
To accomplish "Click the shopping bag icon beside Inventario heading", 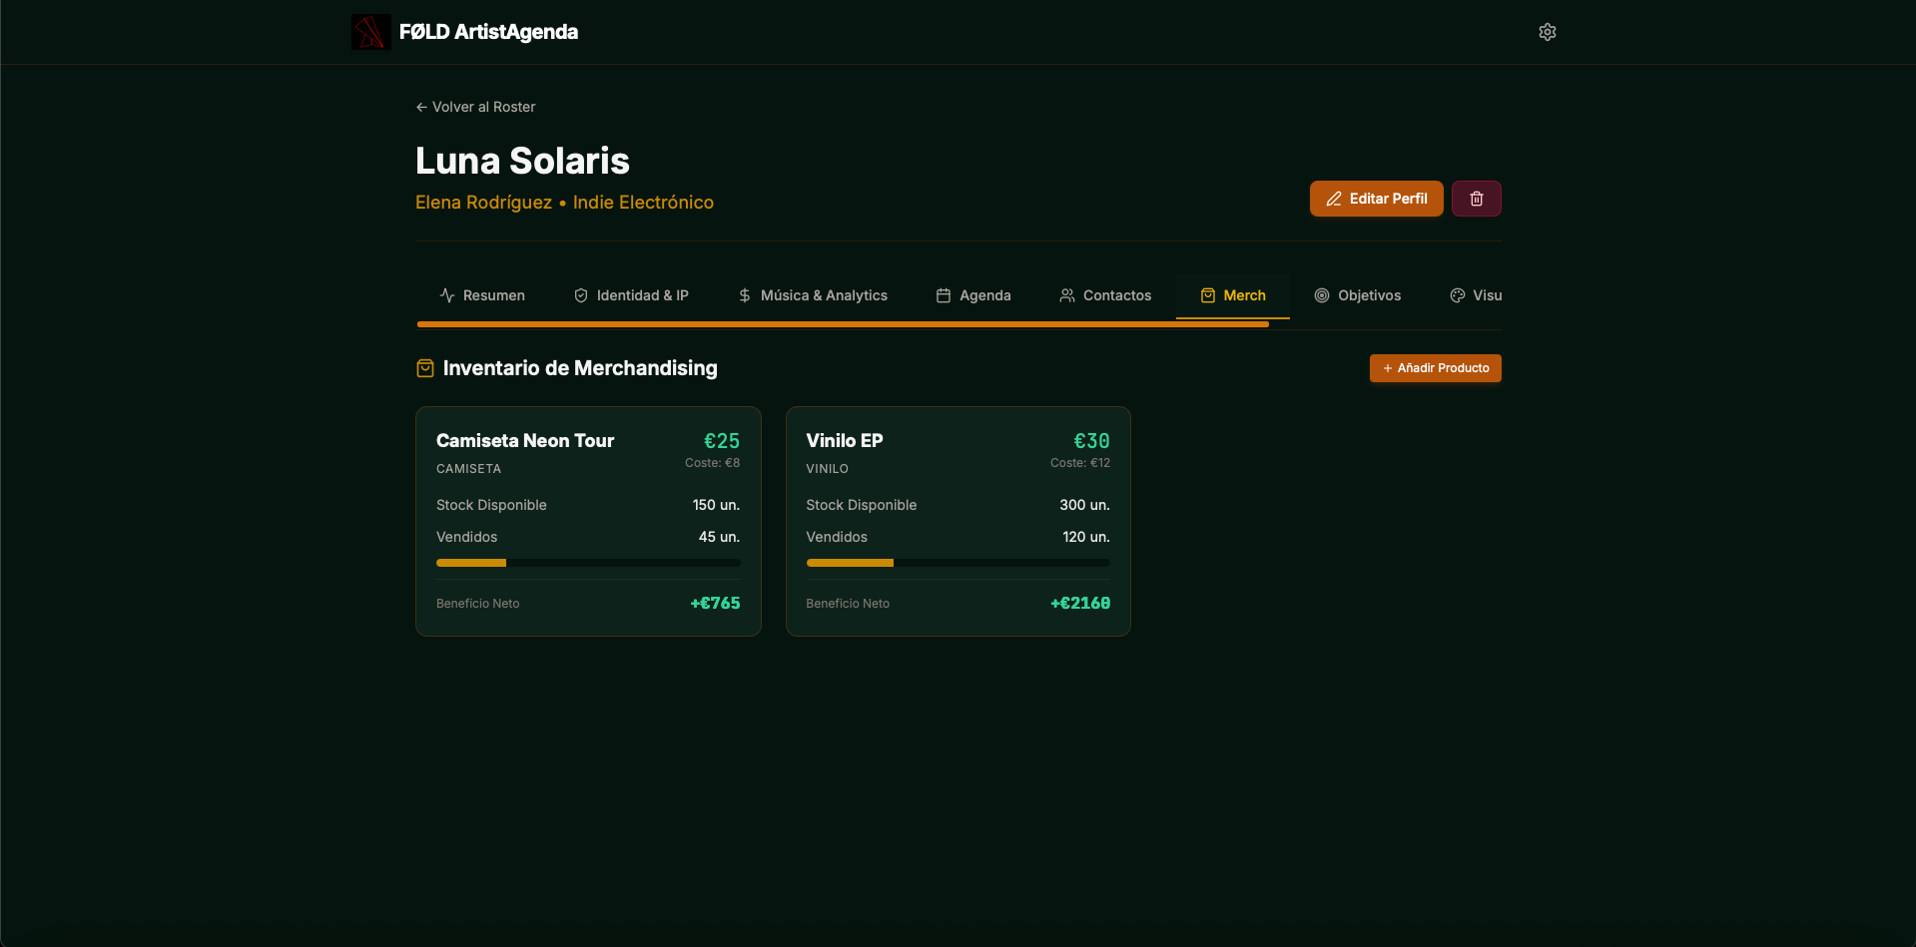I will click(425, 368).
